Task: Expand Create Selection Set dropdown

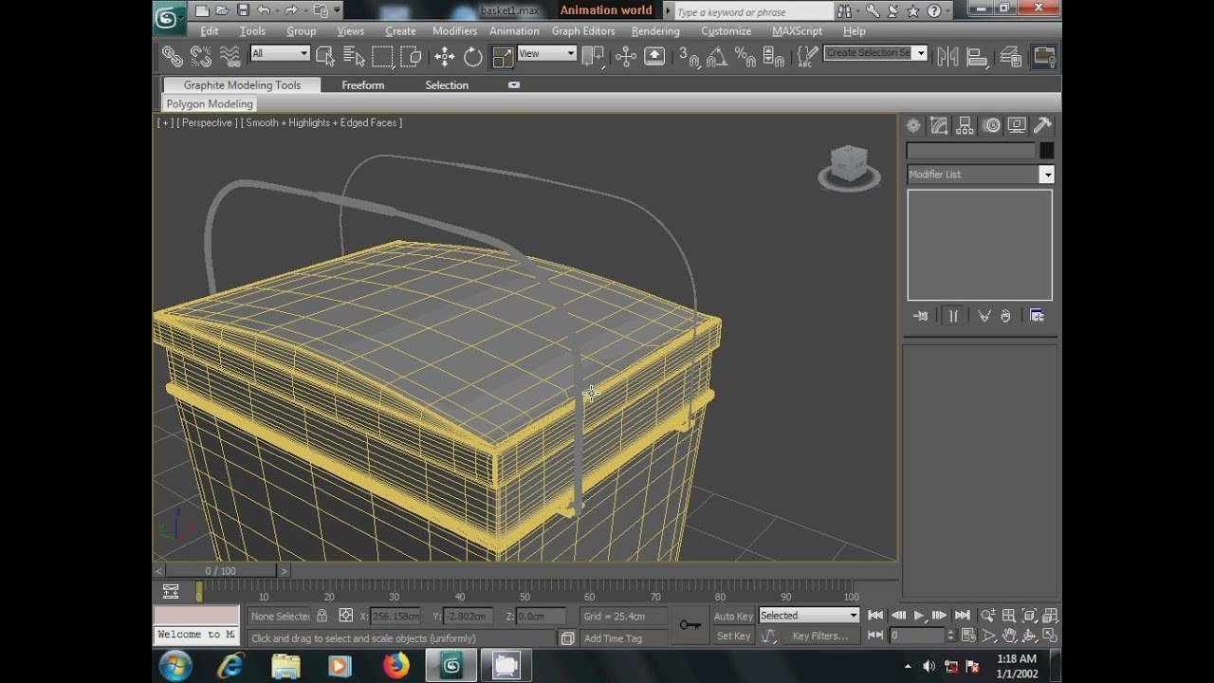Action: click(x=921, y=53)
